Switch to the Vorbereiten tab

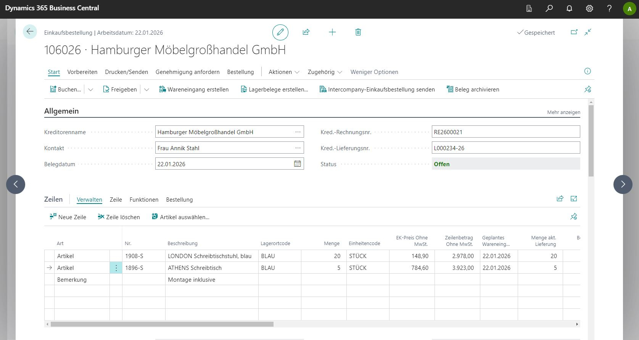(x=82, y=72)
